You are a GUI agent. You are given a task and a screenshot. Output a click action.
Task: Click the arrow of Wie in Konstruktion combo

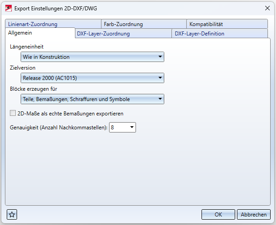pos(160,57)
